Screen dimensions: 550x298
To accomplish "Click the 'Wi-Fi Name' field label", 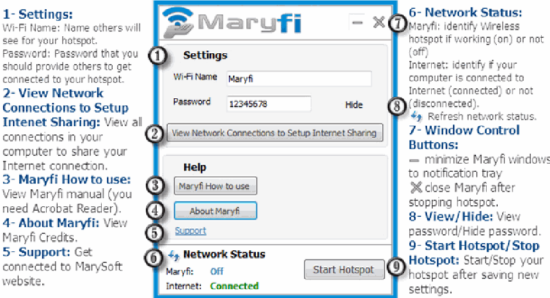I will coord(195,77).
